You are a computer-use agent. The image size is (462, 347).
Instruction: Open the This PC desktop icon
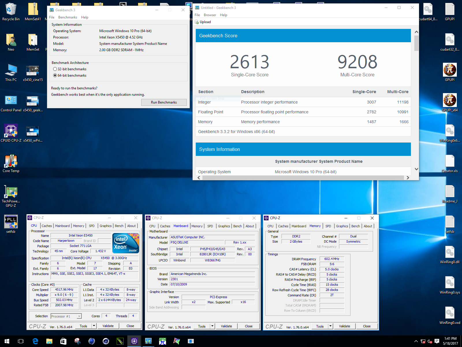(x=11, y=73)
